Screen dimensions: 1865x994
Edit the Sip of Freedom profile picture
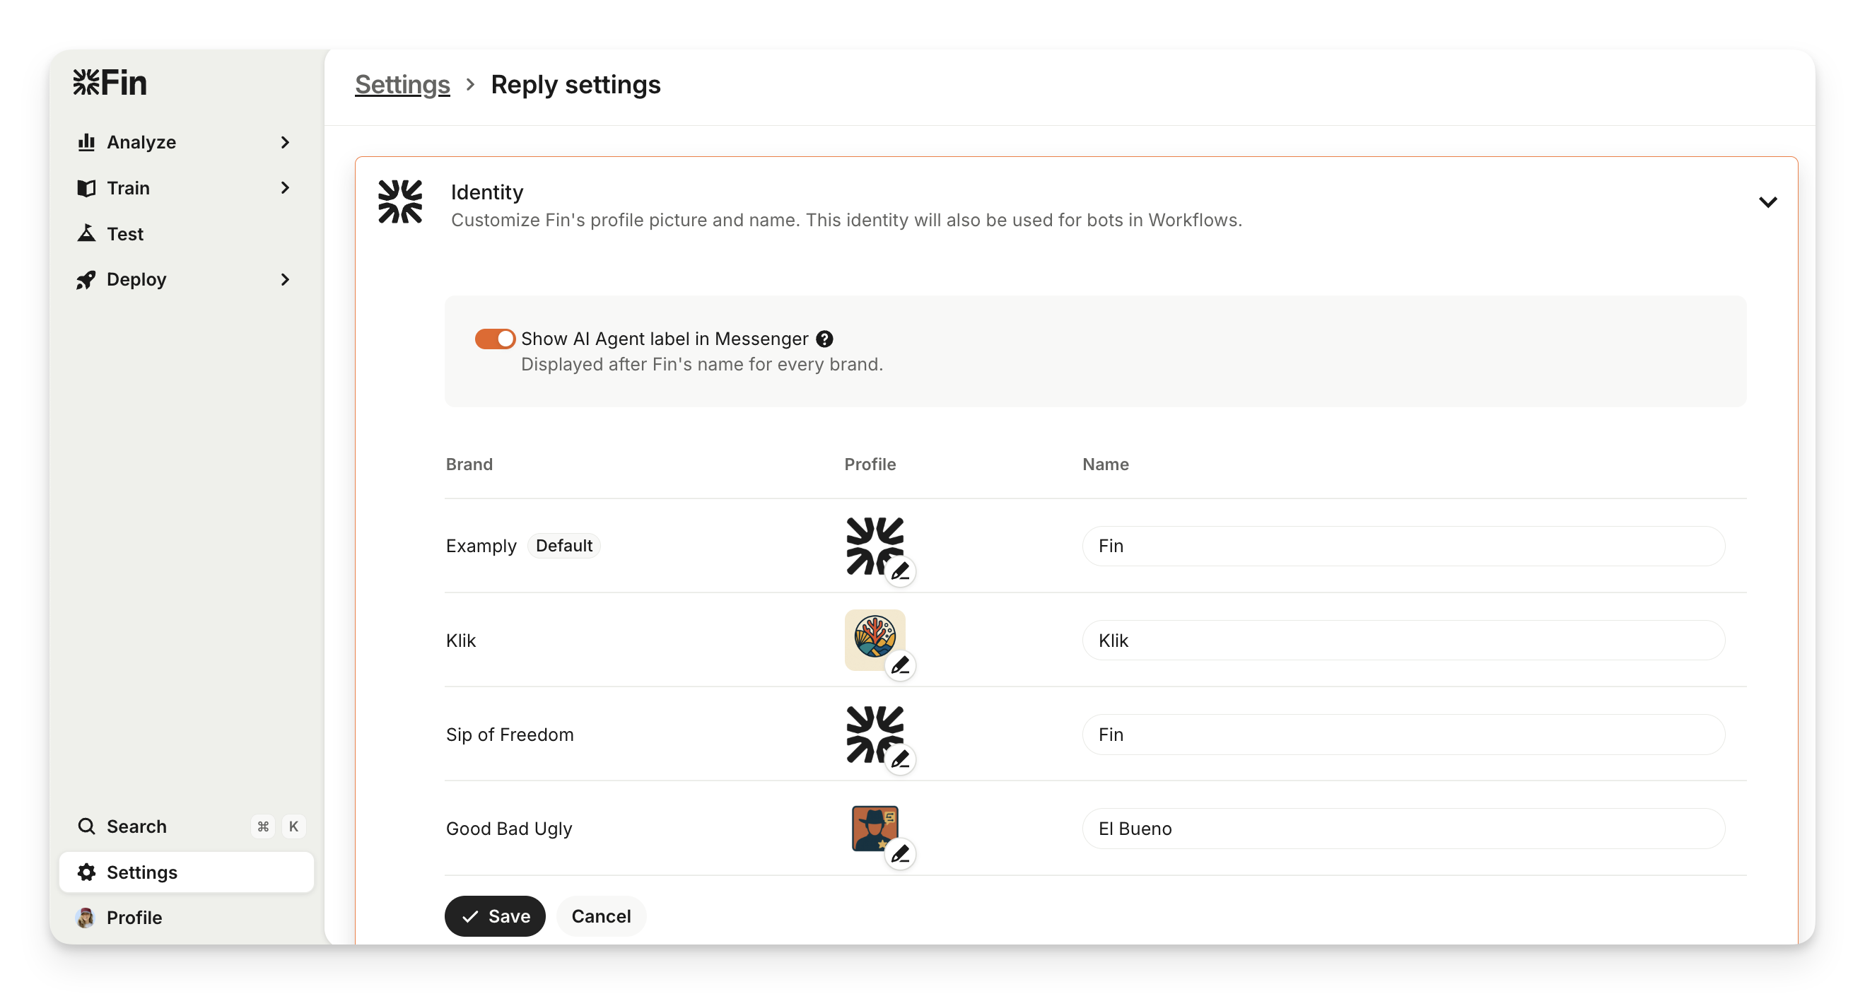coord(900,759)
